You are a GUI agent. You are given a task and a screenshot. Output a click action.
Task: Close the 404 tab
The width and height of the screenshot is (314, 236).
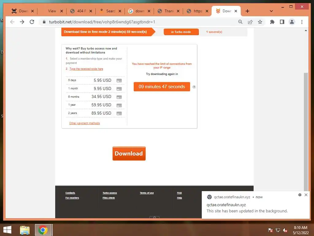(x=91, y=11)
